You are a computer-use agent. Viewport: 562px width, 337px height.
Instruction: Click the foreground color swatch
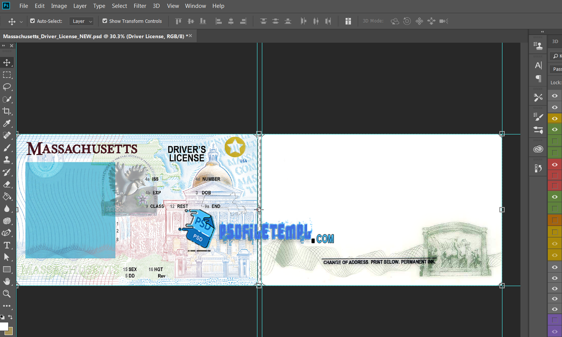4,327
